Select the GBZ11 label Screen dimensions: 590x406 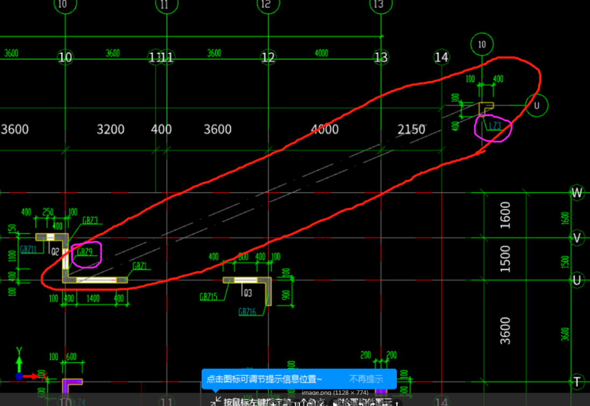pos(28,249)
